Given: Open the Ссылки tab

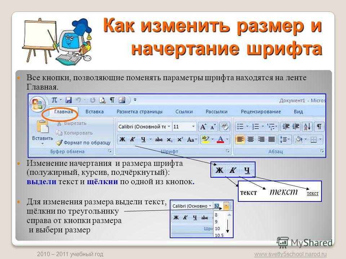Looking at the screenshot, I should 184,112.
